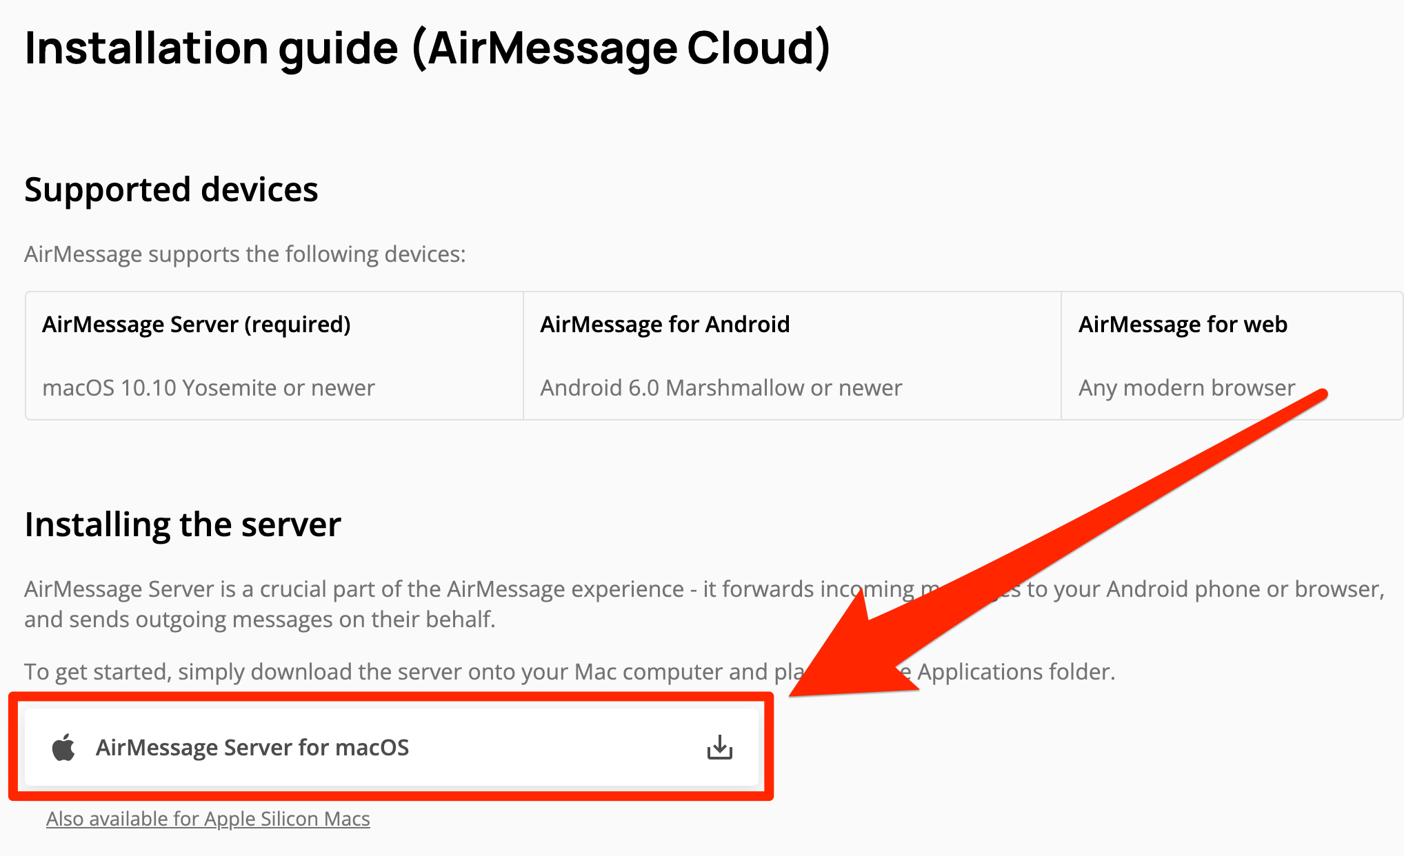Click the download arrow icon
Viewport: 1404px width, 856px height.
tap(720, 747)
